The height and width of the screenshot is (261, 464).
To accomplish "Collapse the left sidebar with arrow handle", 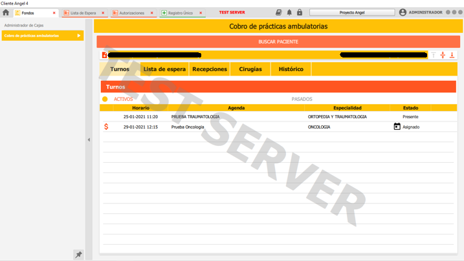I will (x=89, y=140).
